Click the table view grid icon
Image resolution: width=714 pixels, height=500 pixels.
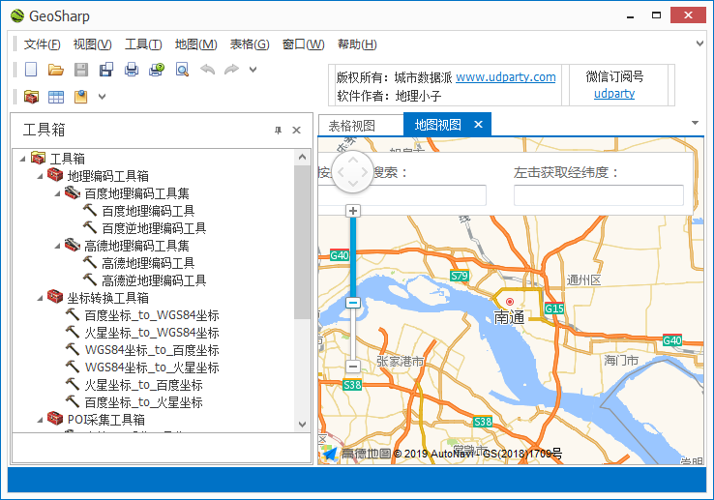tap(56, 97)
